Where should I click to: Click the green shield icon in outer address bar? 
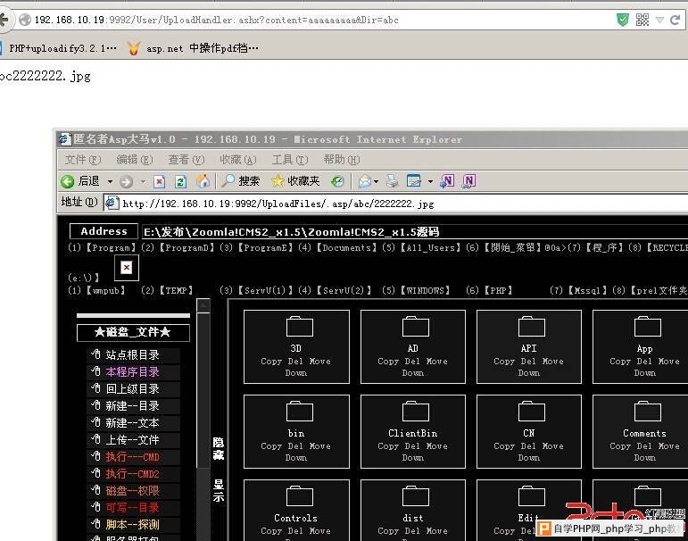(623, 20)
